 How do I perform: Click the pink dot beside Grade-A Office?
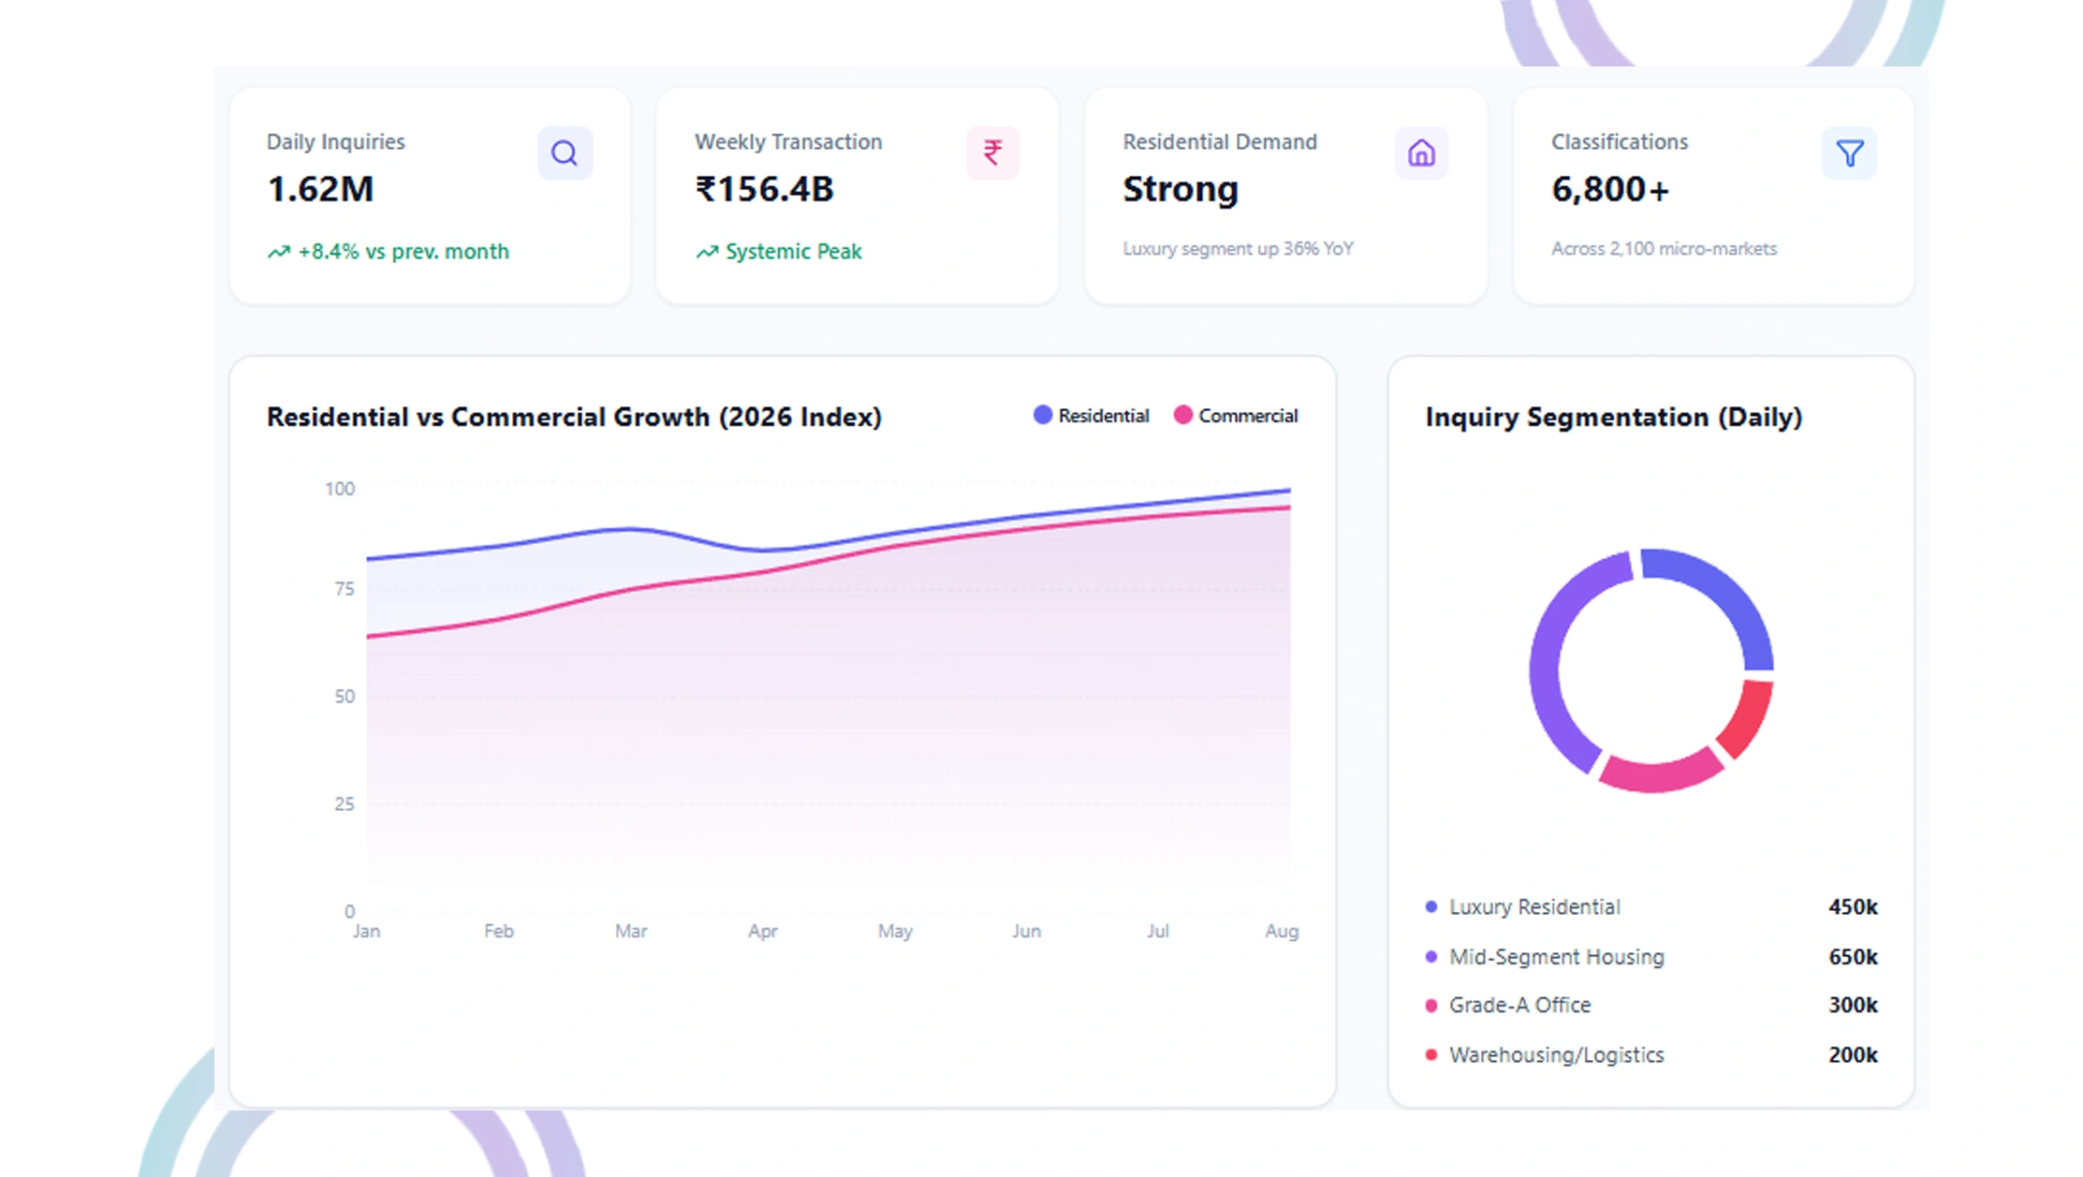(x=1429, y=1005)
